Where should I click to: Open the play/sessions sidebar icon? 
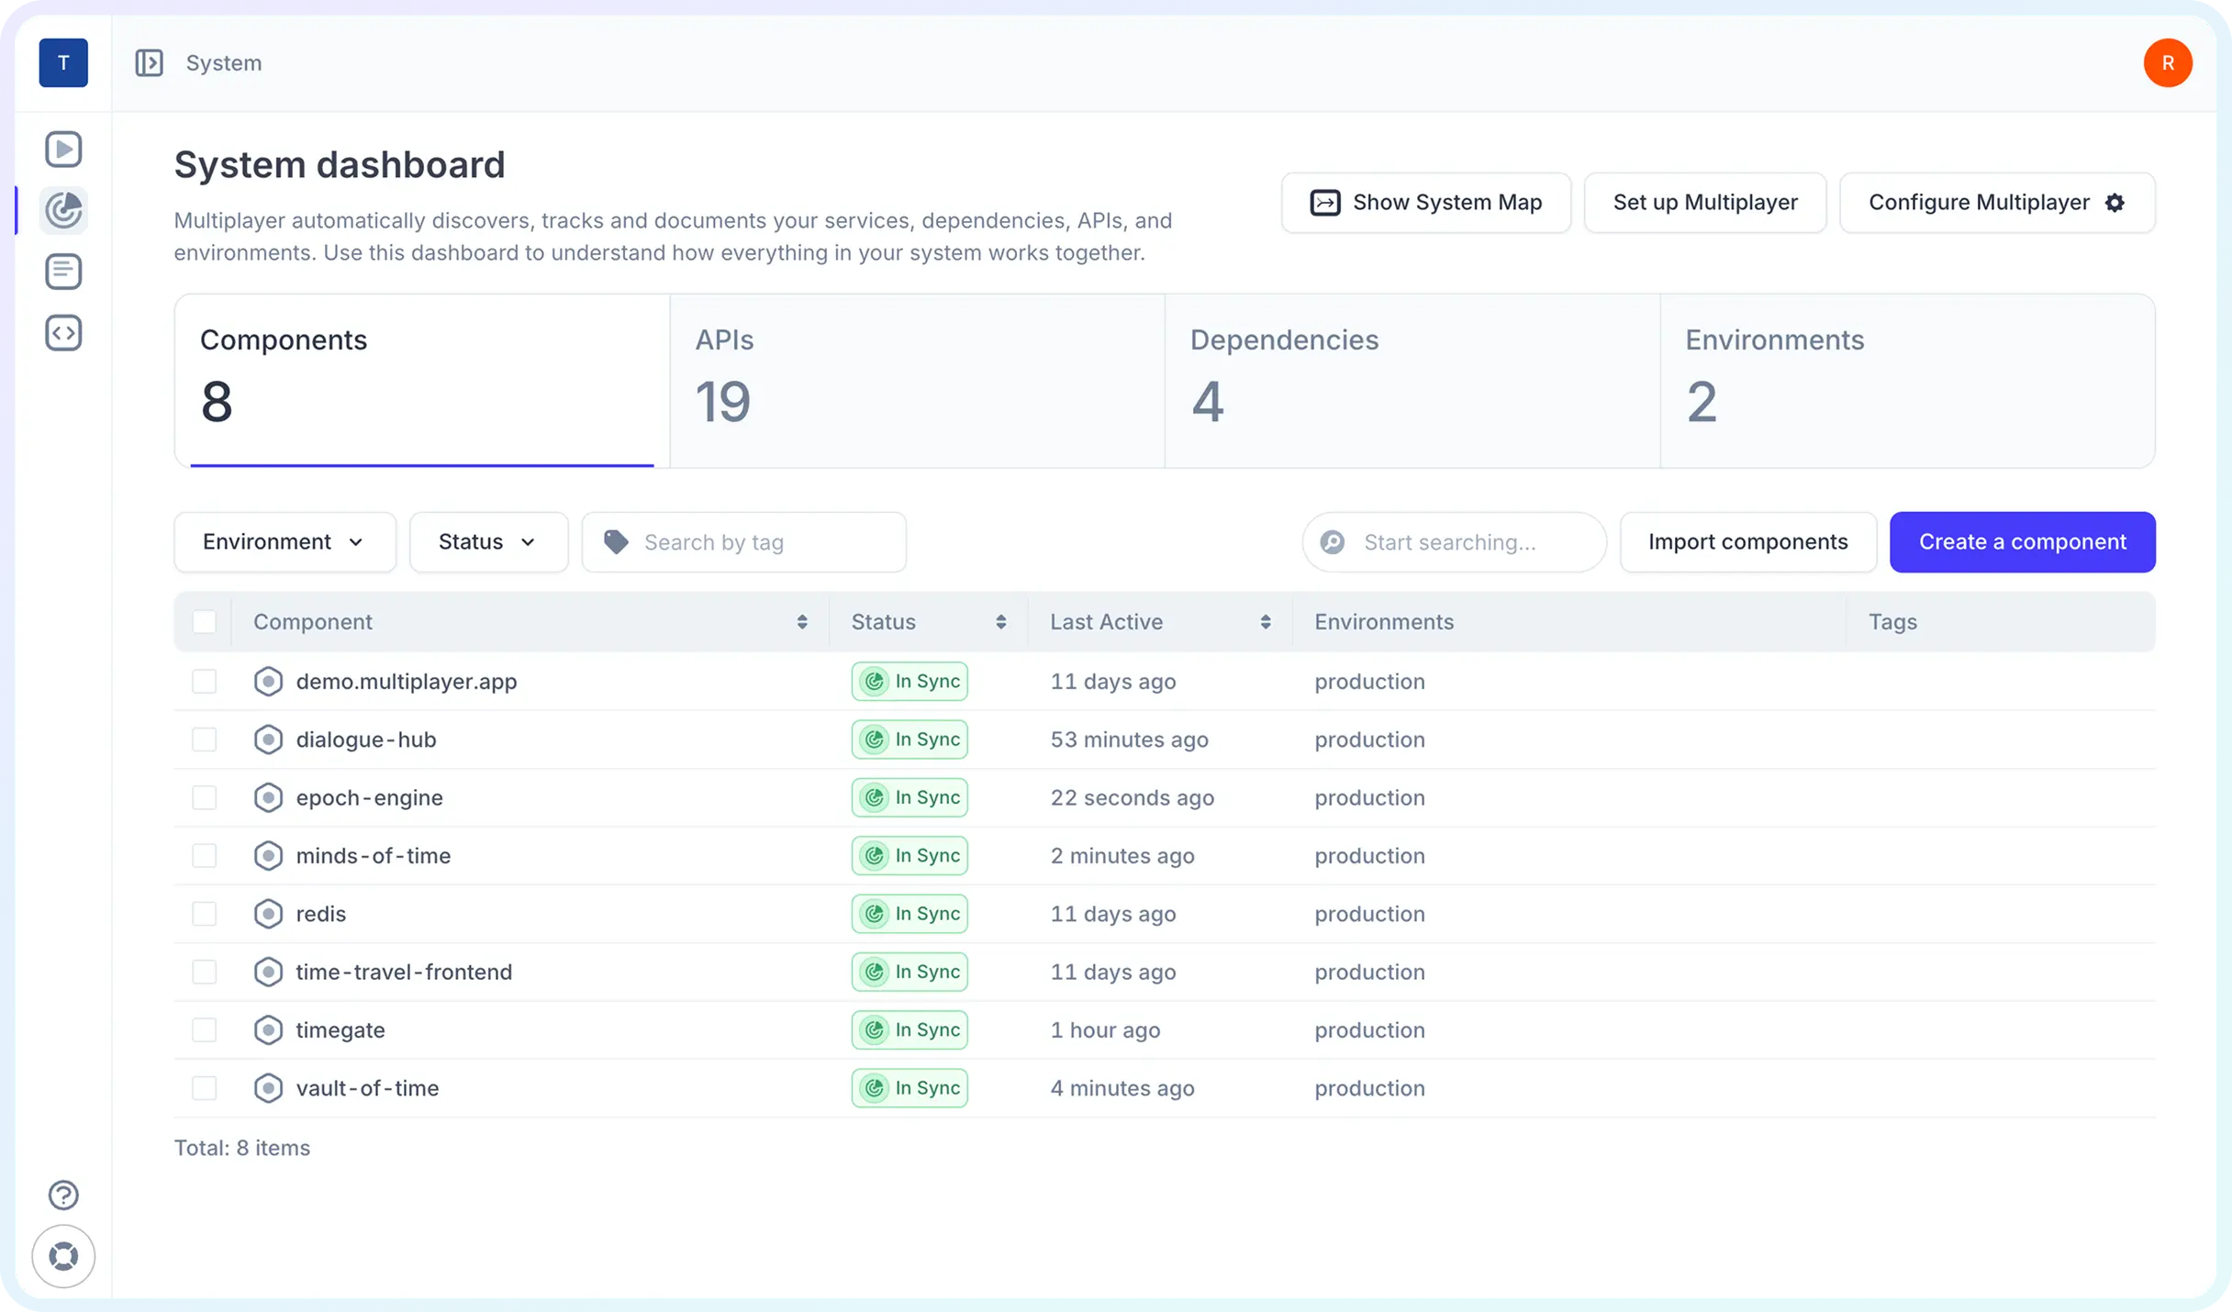tap(63, 149)
